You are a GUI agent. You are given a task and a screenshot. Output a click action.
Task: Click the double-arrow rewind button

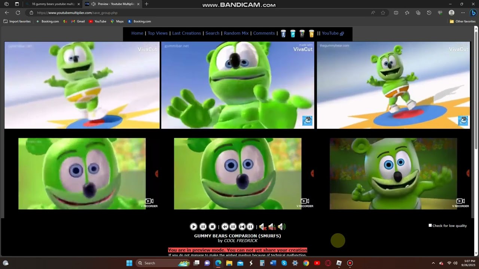point(225,226)
